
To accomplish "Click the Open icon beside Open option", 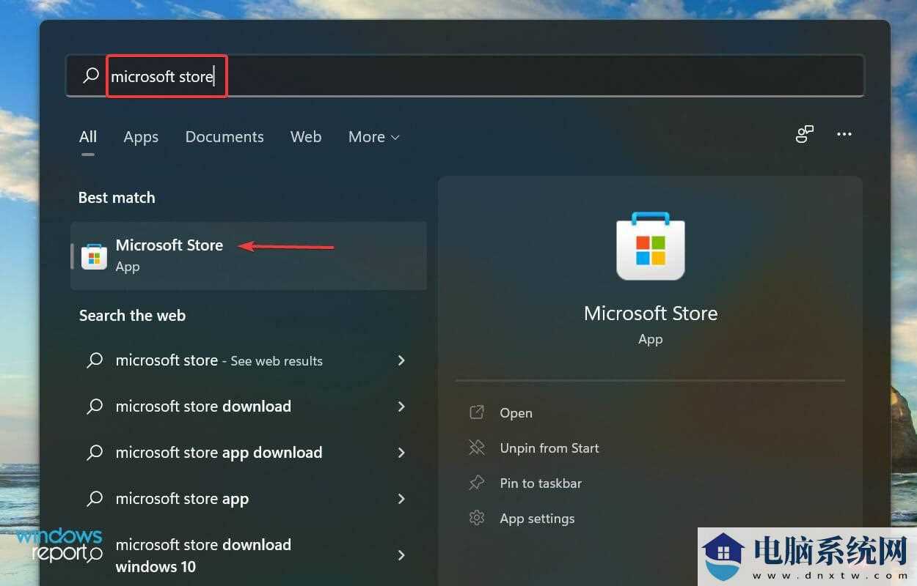I will (478, 412).
